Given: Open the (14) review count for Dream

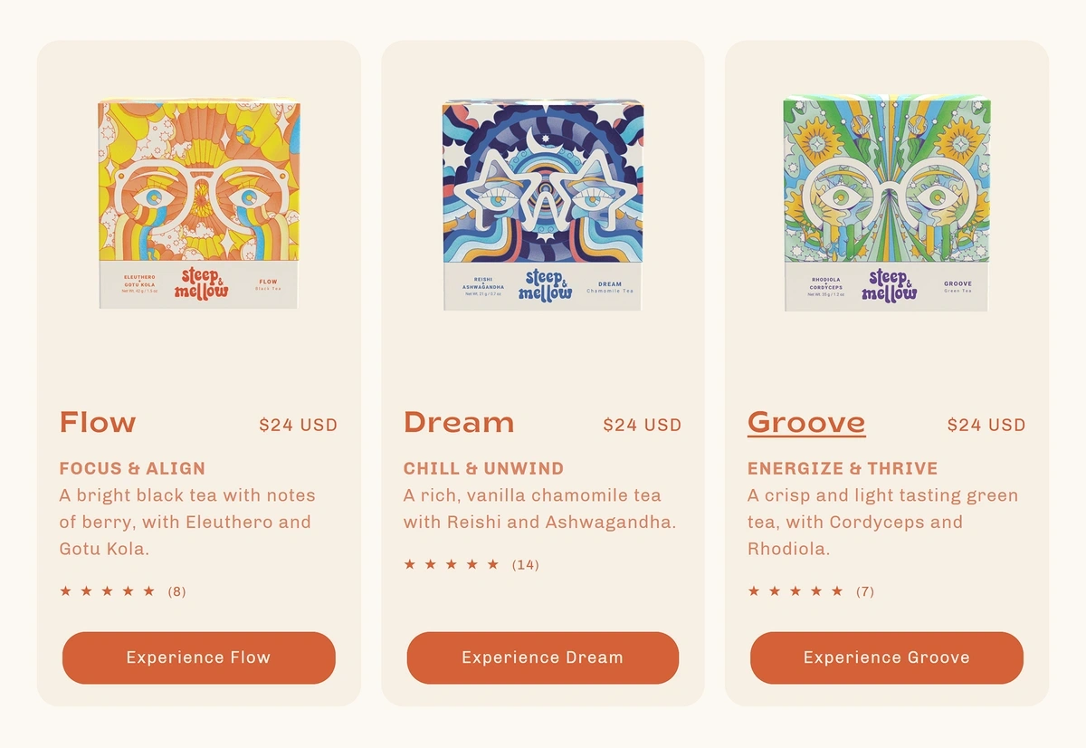Looking at the screenshot, I should tap(525, 564).
